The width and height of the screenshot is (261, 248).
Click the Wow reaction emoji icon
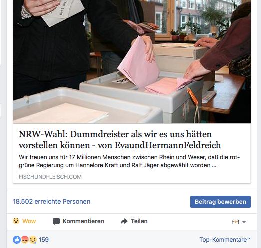point(16,221)
